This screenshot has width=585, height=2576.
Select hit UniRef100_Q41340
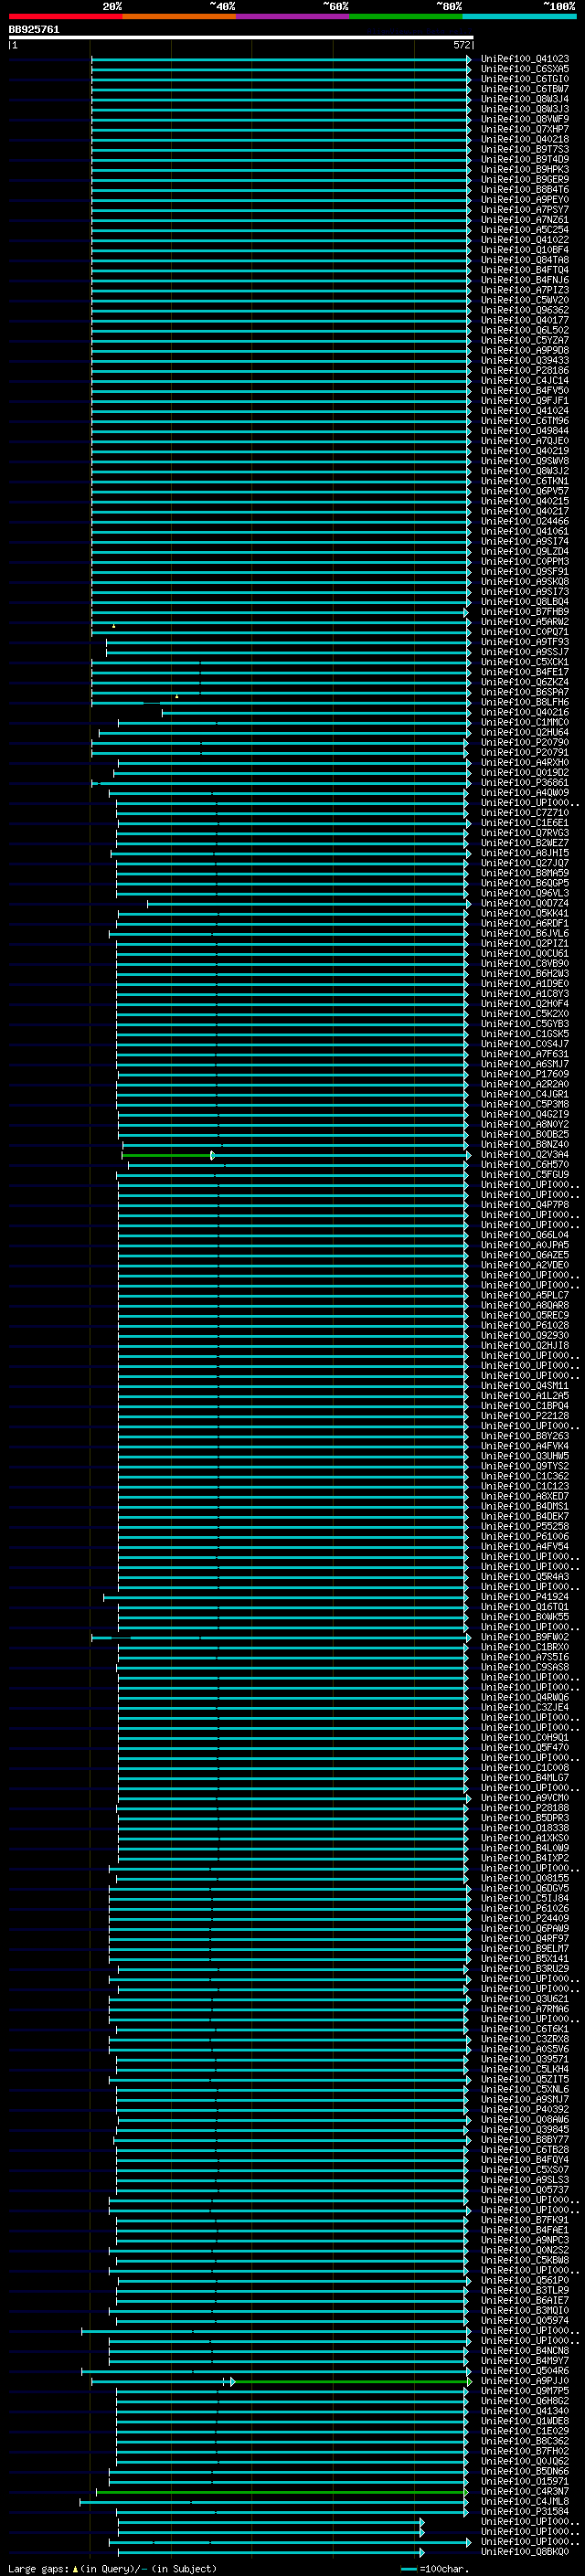525,2411
